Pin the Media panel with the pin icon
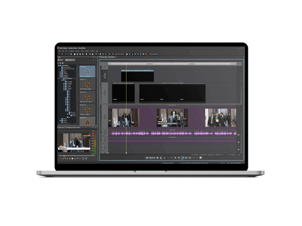 pos(93,57)
